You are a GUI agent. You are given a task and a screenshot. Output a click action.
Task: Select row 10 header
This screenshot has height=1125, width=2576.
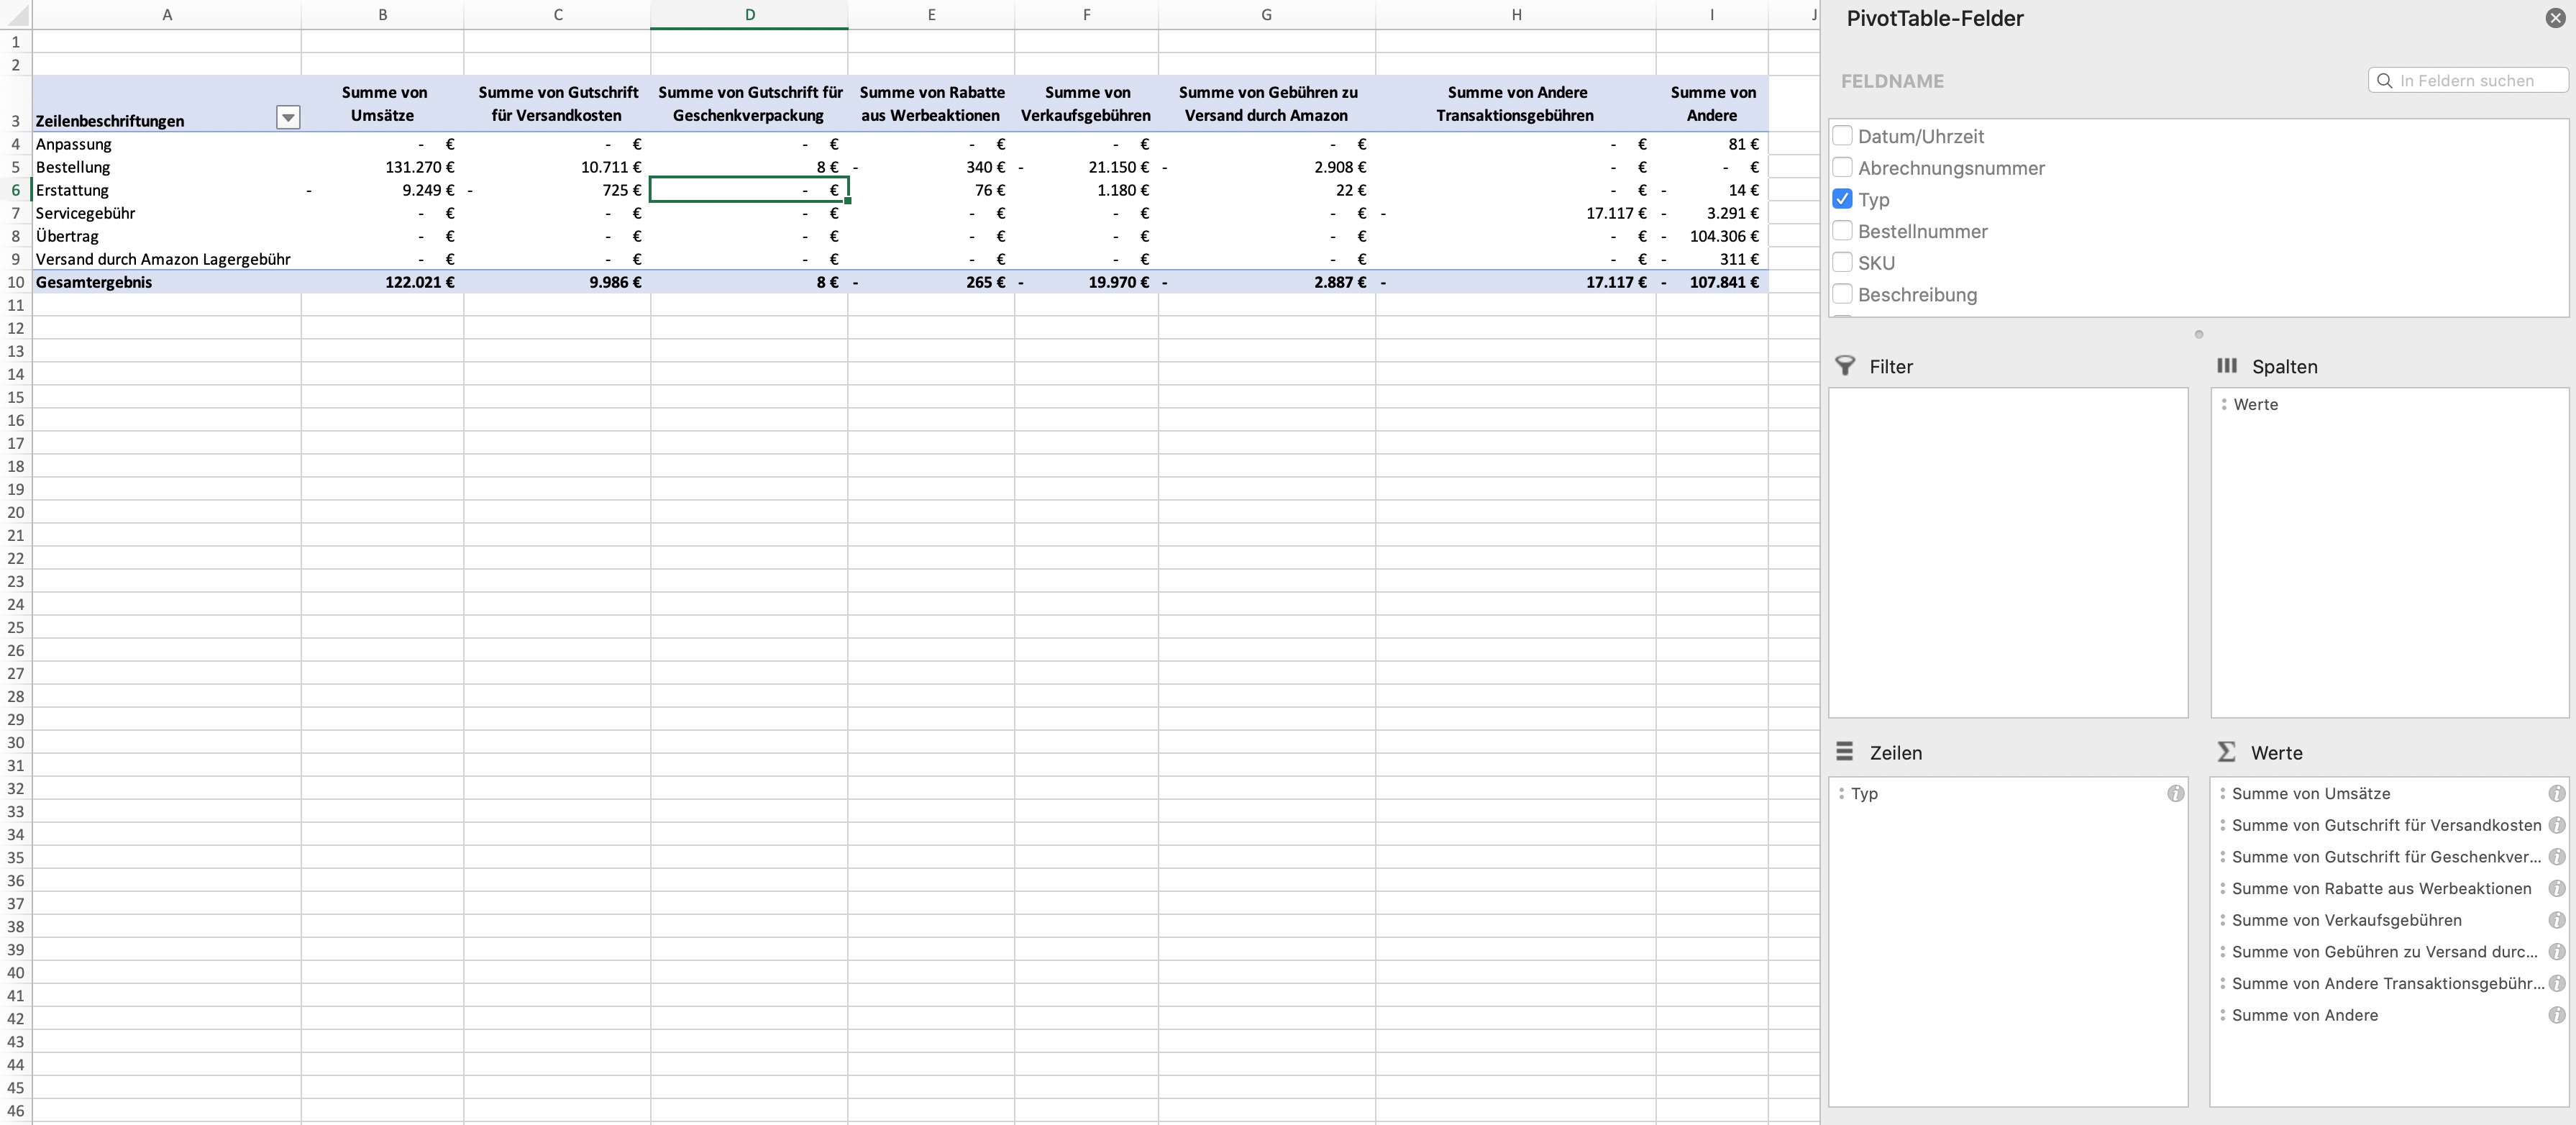[x=15, y=282]
